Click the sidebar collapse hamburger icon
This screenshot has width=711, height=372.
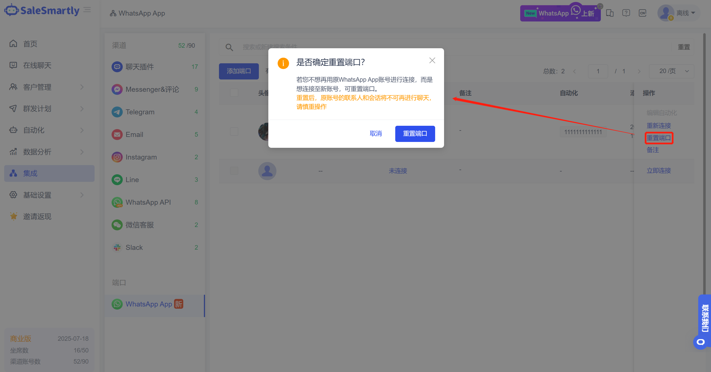coord(87,10)
